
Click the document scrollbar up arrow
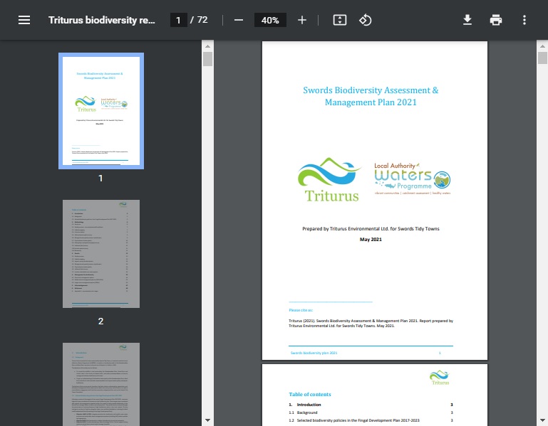(x=541, y=46)
